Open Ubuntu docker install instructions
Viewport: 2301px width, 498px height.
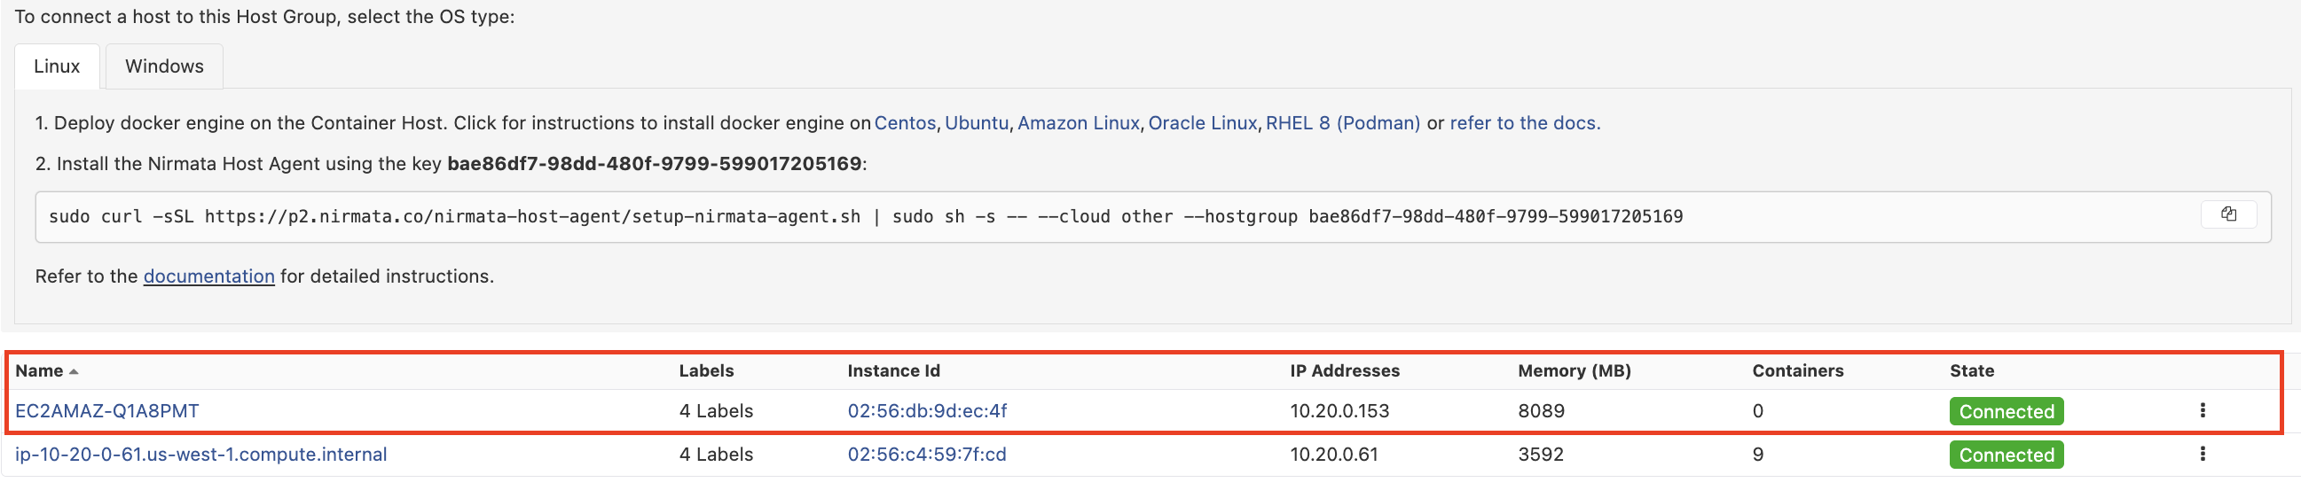[977, 123]
